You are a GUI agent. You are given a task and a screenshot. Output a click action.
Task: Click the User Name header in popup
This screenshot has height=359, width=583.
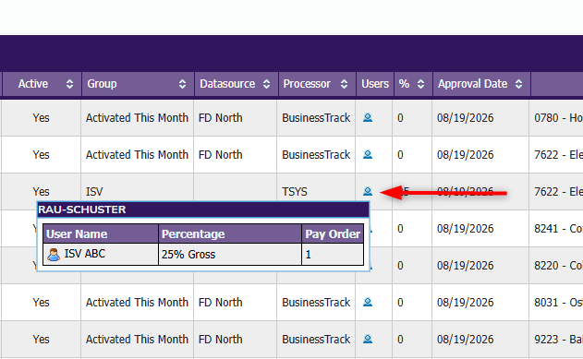pyautogui.click(x=101, y=233)
